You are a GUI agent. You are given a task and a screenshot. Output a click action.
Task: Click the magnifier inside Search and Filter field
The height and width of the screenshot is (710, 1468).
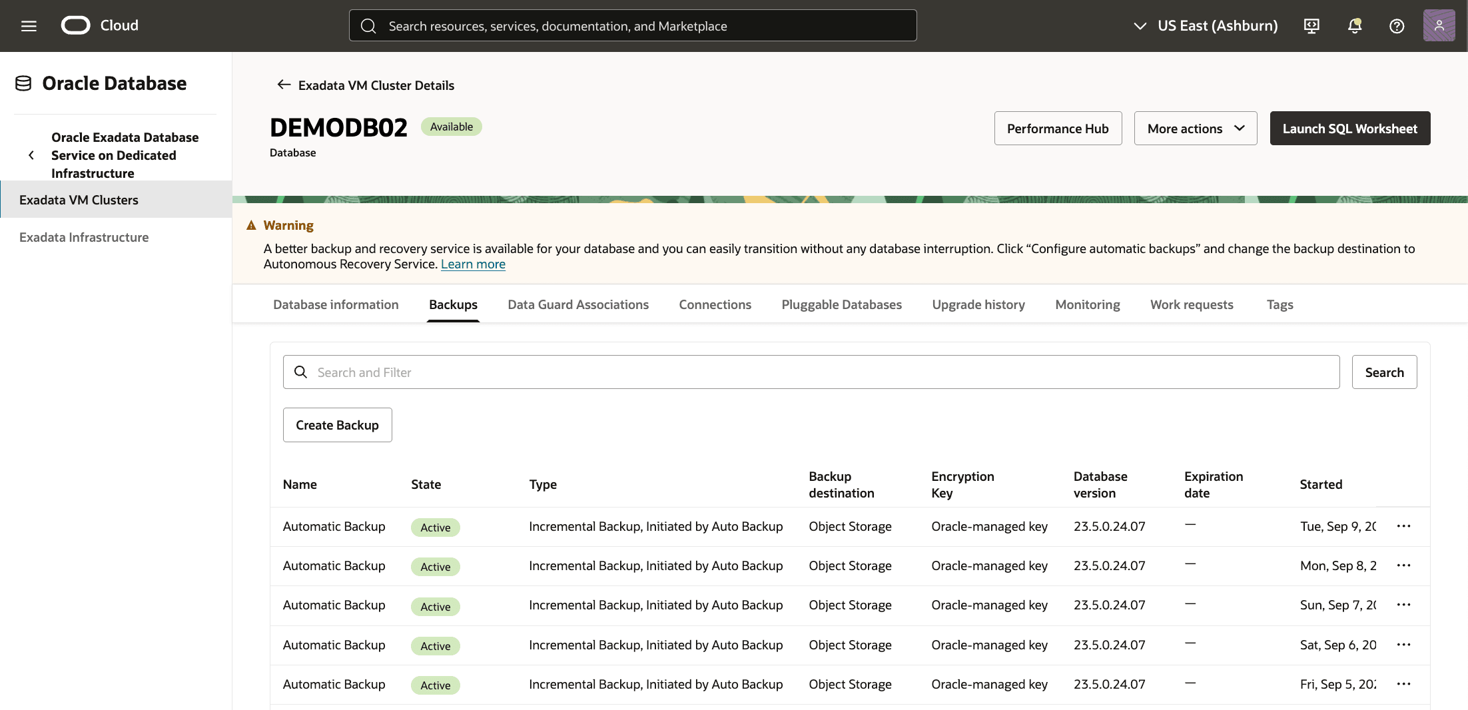pyautogui.click(x=300, y=372)
